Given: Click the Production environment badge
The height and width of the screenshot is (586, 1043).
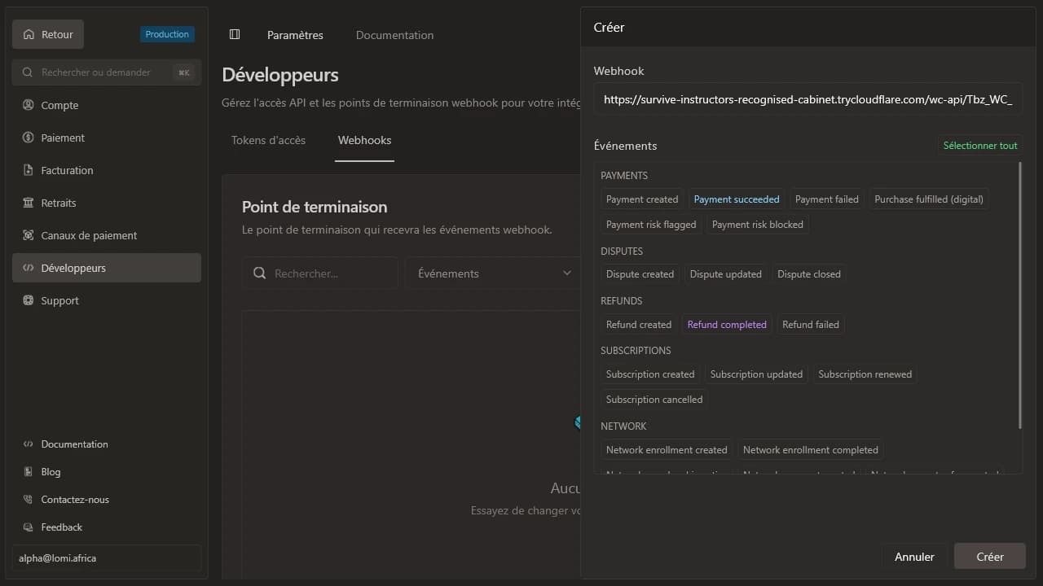Looking at the screenshot, I should tap(167, 34).
